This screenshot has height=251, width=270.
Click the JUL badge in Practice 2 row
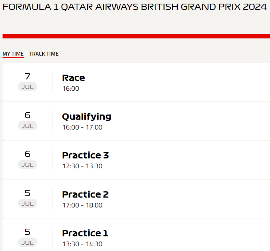click(28, 203)
